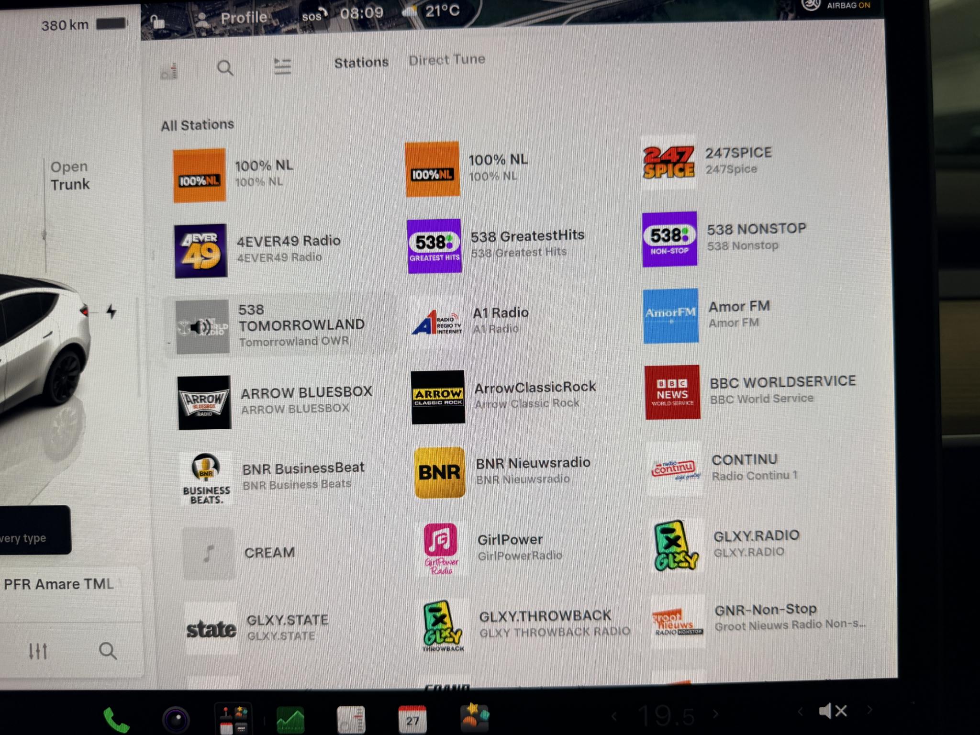Select the 538 TOMORROWLAND station
980x735 pixels.
(x=280, y=326)
